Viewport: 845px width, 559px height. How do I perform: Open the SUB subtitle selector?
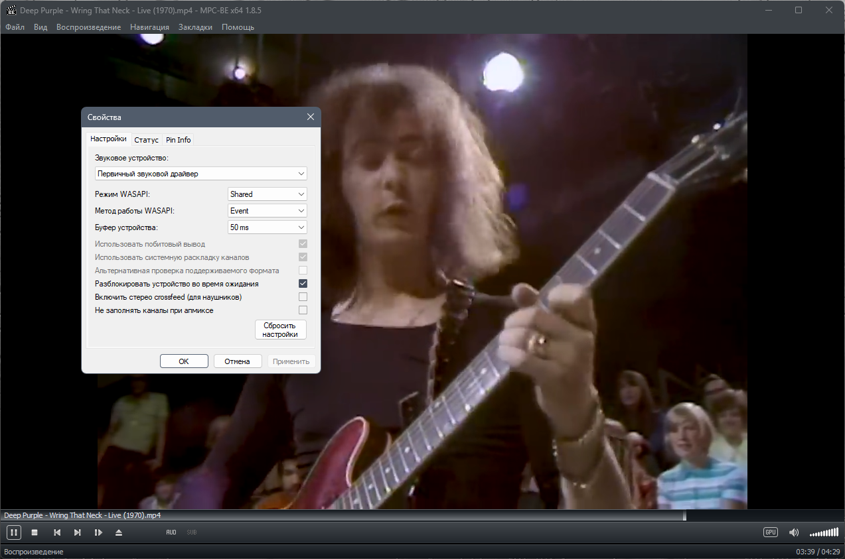192,532
